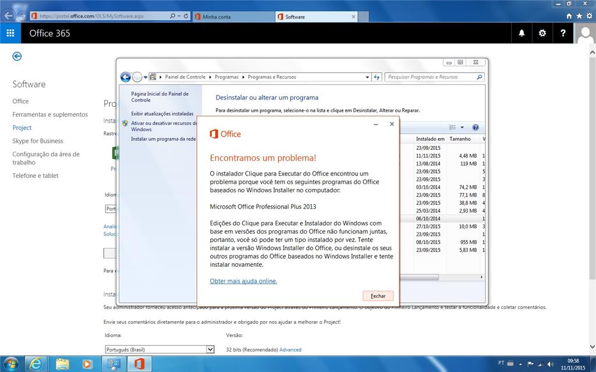Open Página Inicial do Painel de Controle
Image resolution: width=596 pixels, height=372 pixels.
(x=159, y=97)
